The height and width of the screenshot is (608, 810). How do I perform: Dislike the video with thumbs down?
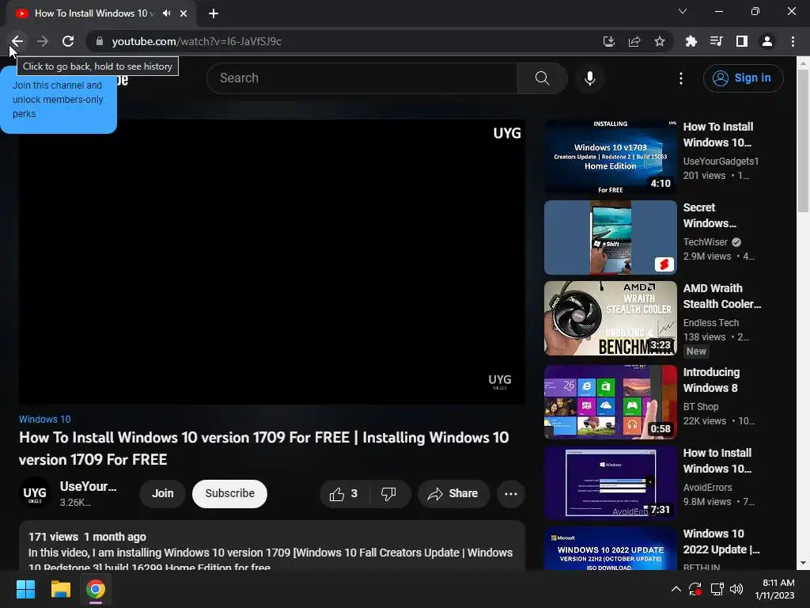click(x=389, y=494)
